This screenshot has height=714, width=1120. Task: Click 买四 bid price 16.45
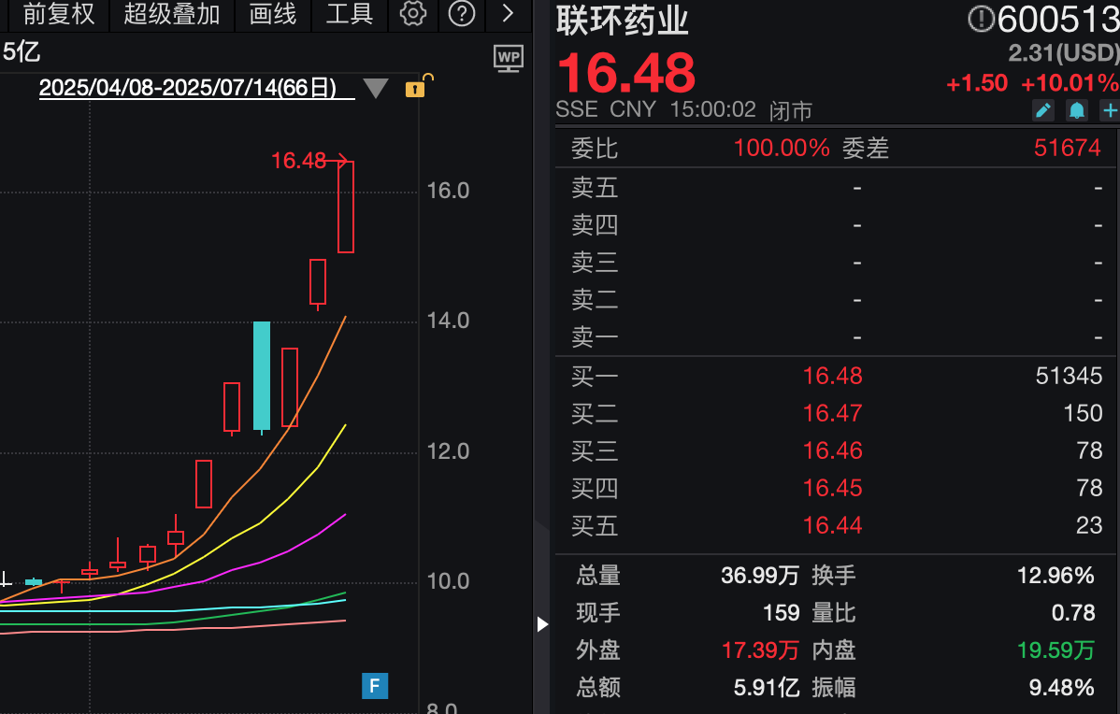tap(832, 489)
